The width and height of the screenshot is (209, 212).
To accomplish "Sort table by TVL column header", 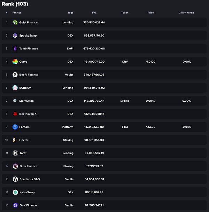I will tap(94, 13).
